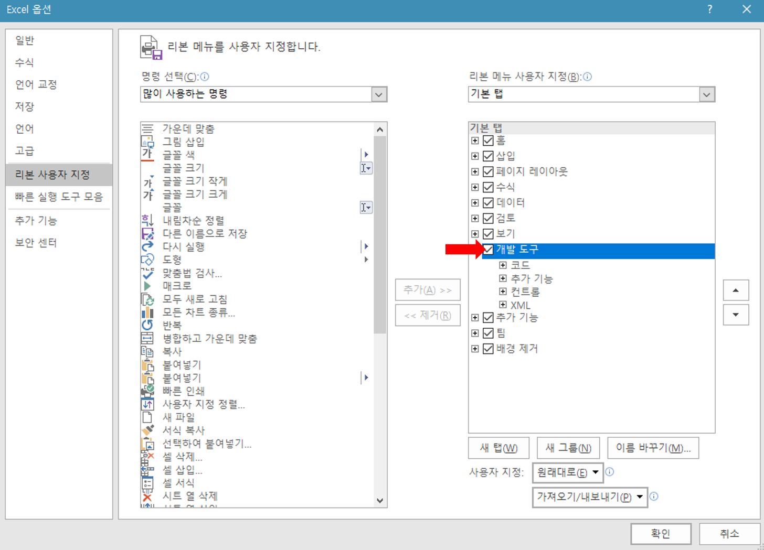
Task: Open the 기본 탭 dropdown on the right
Action: (708, 94)
